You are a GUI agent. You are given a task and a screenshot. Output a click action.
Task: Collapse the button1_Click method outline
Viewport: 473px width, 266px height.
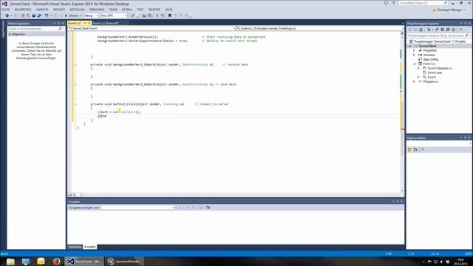coord(75,104)
